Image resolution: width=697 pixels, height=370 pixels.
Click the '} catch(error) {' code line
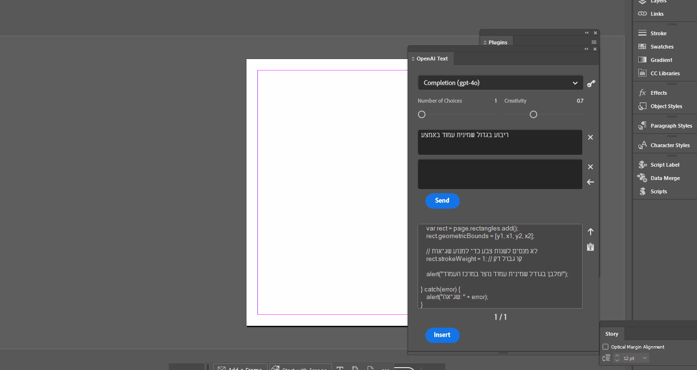(x=441, y=290)
